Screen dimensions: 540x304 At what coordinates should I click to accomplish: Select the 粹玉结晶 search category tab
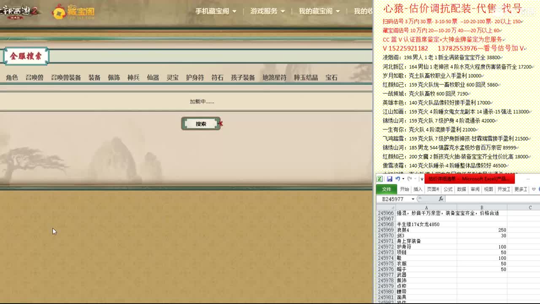pos(306,78)
